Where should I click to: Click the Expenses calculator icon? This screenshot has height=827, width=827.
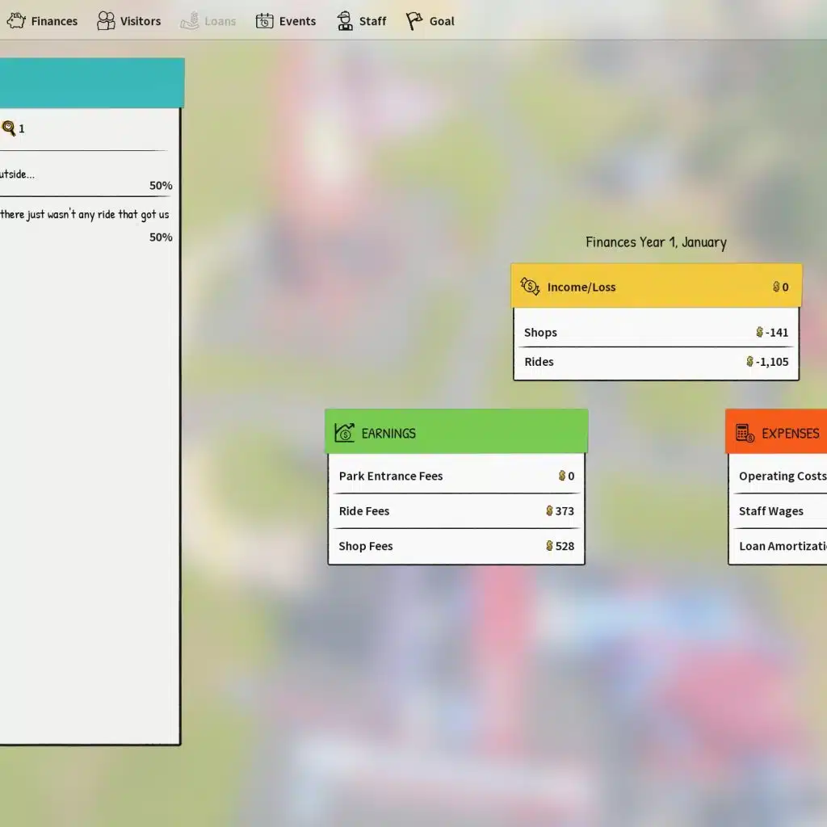745,433
